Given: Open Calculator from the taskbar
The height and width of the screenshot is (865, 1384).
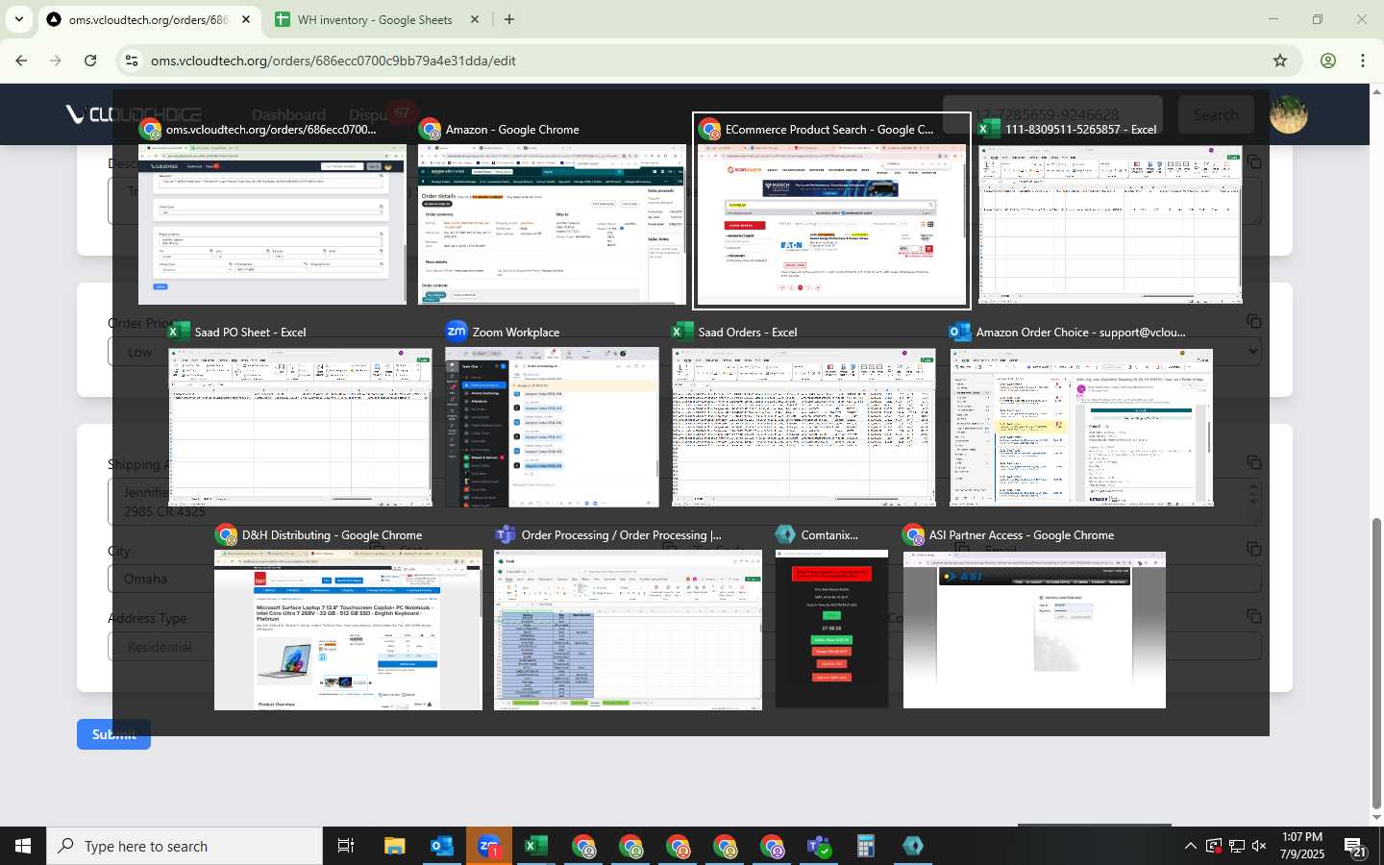Looking at the screenshot, I should pos(866,846).
